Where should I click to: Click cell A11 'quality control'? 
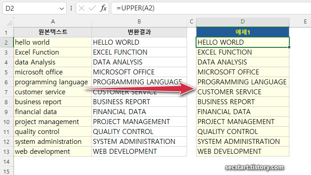pos(53,132)
